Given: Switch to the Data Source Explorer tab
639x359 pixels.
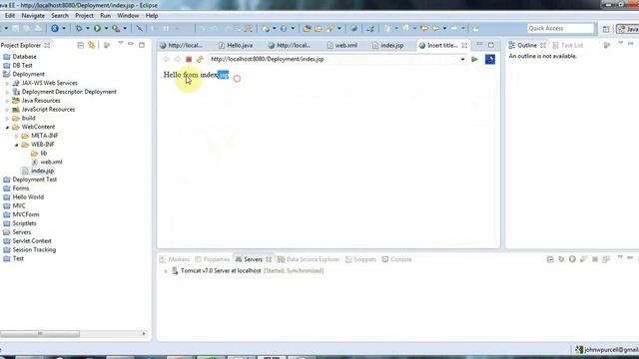Looking at the screenshot, I should tap(309, 259).
